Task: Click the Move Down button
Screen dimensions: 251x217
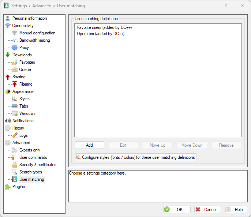Action: point(192,145)
